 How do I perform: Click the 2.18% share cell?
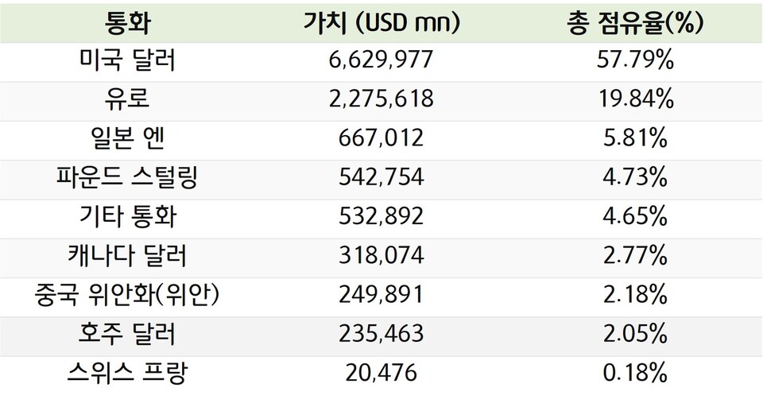[x=634, y=296]
